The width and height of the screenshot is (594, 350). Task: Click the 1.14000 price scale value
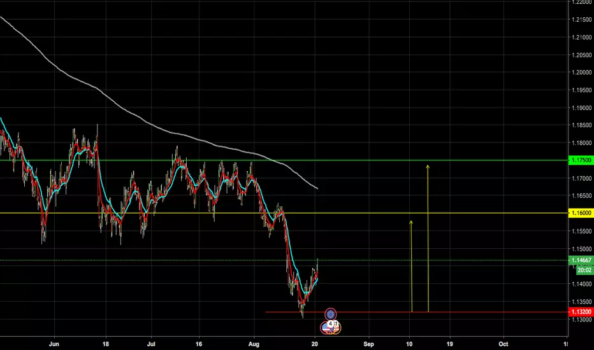pos(582,284)
